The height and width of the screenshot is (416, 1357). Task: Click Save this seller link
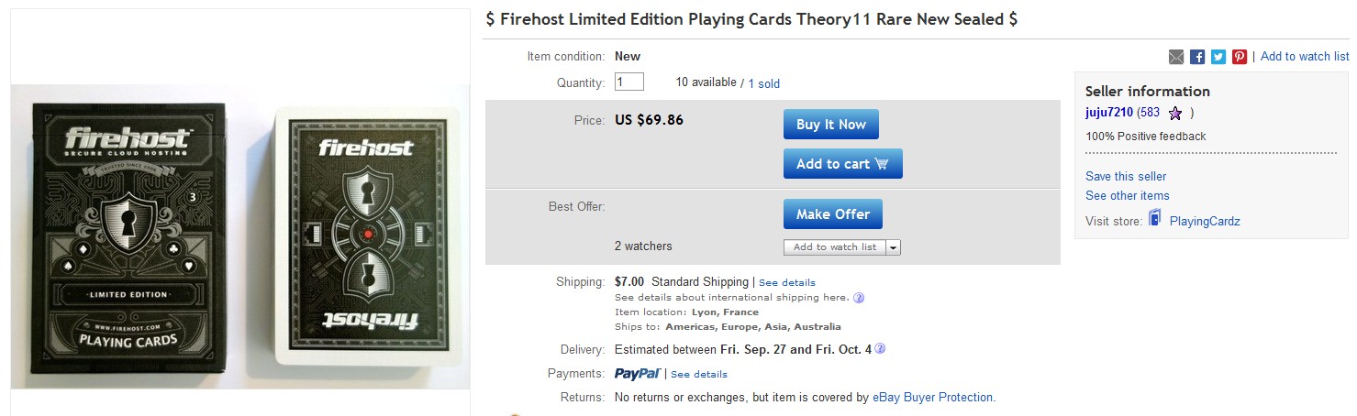tap(1126, 176)
